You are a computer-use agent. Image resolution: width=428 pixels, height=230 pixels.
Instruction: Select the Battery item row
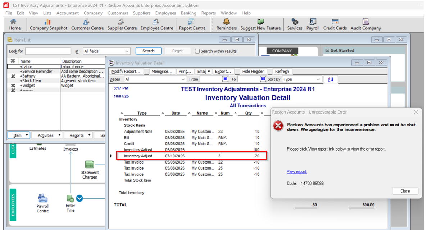point(56,76)
